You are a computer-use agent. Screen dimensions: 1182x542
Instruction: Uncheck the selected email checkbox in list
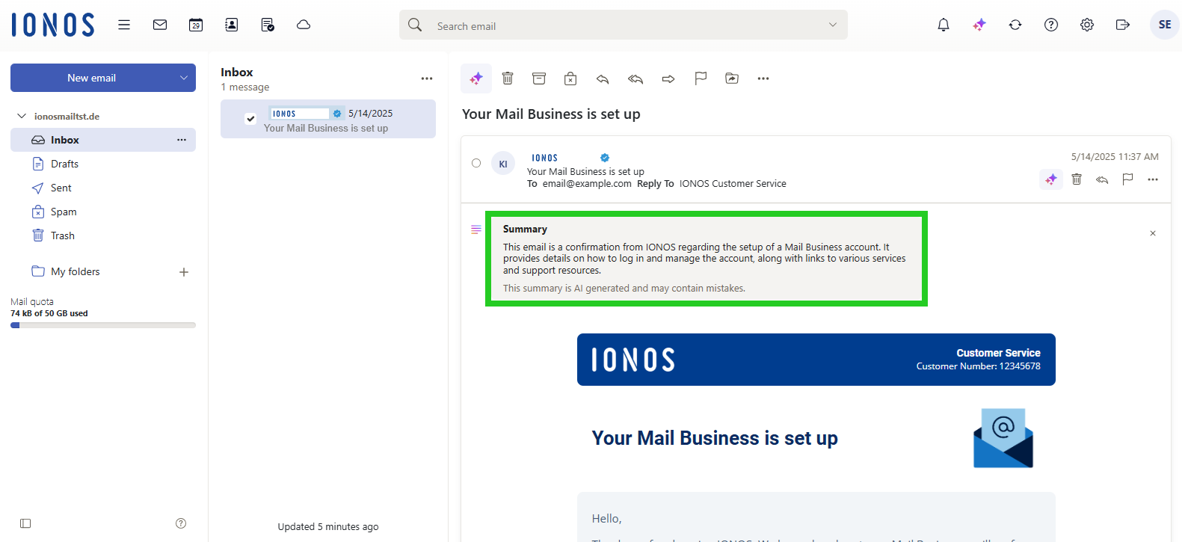coord(250,118)
